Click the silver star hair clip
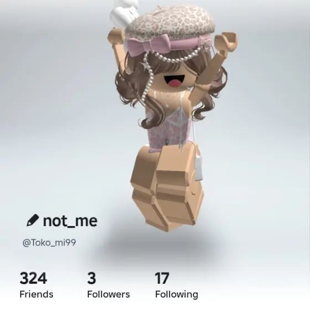The image size is (310, 310). [x=145, y=66]
